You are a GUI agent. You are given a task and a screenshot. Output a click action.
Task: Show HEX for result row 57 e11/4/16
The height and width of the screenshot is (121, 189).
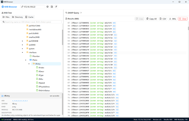click(x=115, y=53)
